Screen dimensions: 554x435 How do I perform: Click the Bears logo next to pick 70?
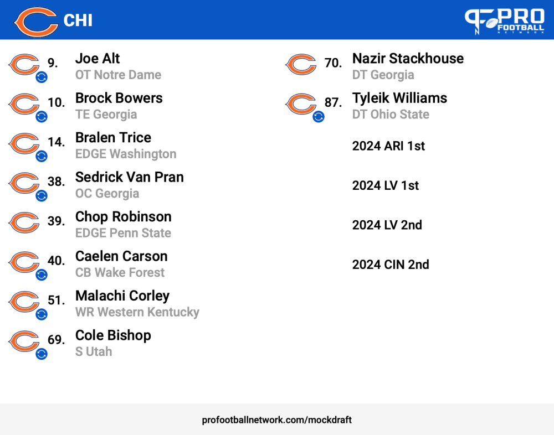301,64
